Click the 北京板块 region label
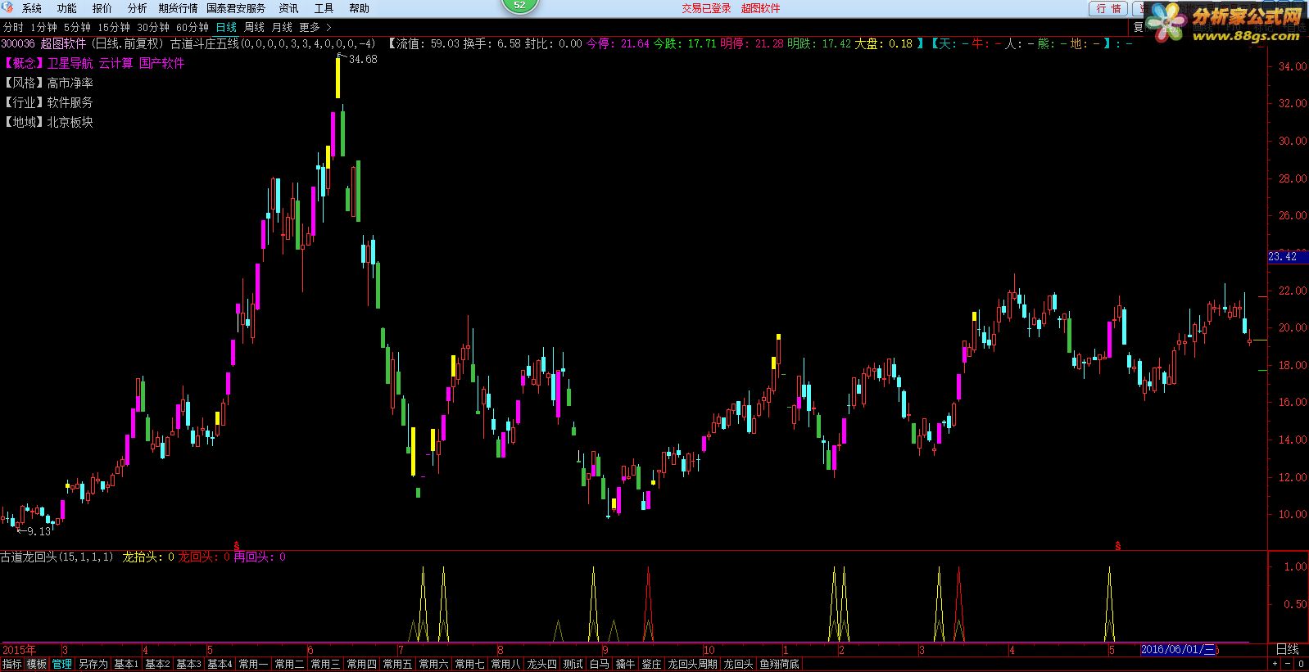The image size is (1309, 672). pos(70,122)
